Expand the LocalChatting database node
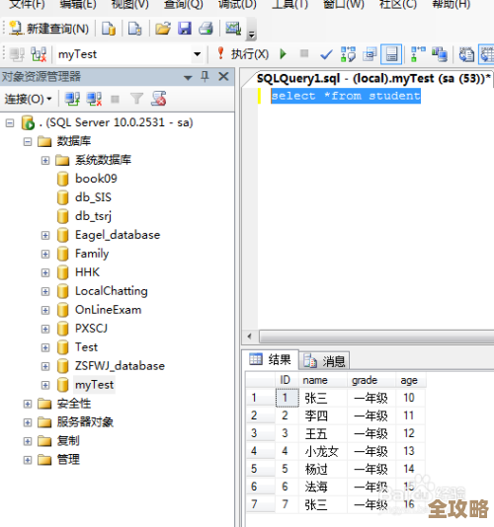This screenshot has width=494, height=527. pos(45,291)
